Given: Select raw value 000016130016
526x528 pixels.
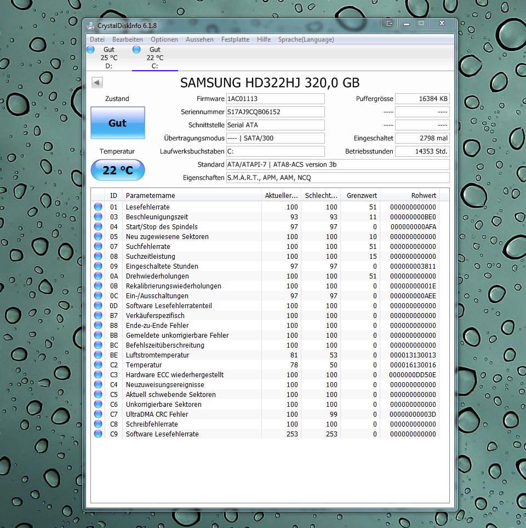Looking at the screenshot, I should [x=413, y=365].
